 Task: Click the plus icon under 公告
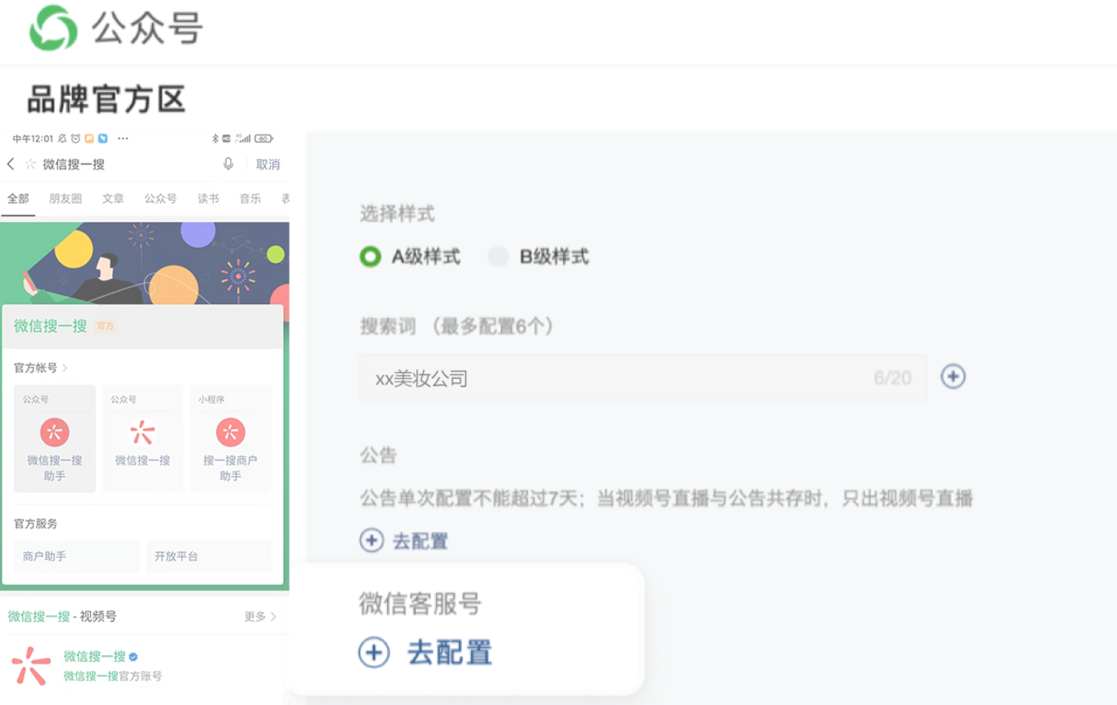(372, 541)
